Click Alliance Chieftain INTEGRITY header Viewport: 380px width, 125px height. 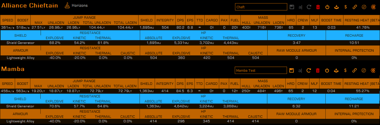pos(165,20)
